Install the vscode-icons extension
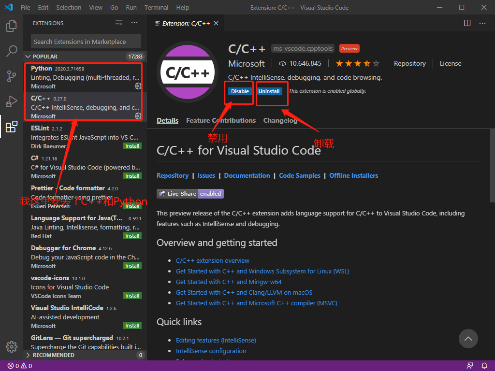 pos(132,296)
